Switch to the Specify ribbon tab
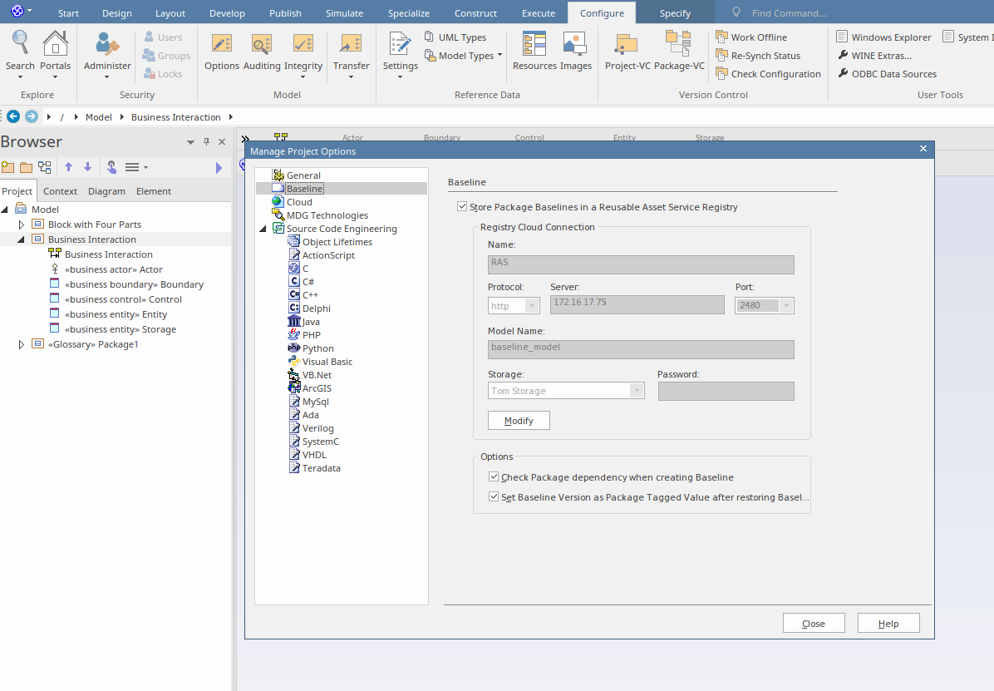Image resolution: width=994 pixels, height=691 pixels. 675,13
